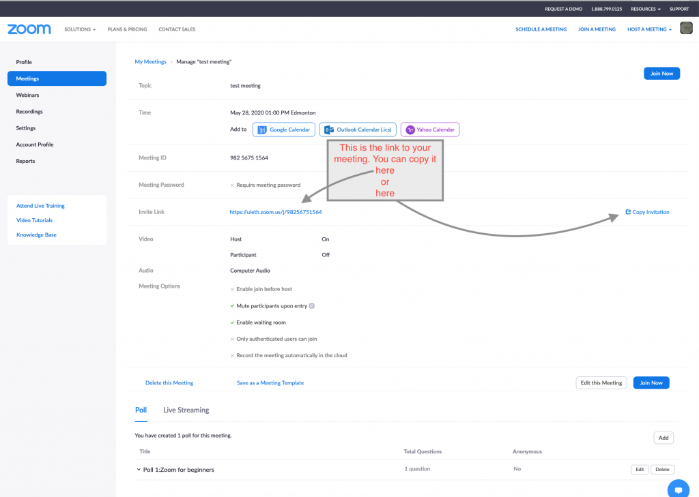Click the 1.888.799.0125 phone number
The width and height of the screenshot is (699, 497).
pyautogui.click(x=606, y=9)
